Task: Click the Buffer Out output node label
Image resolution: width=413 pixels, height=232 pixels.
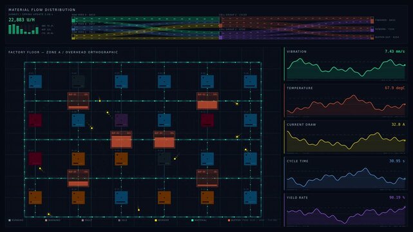Action: tap(387, 37)
